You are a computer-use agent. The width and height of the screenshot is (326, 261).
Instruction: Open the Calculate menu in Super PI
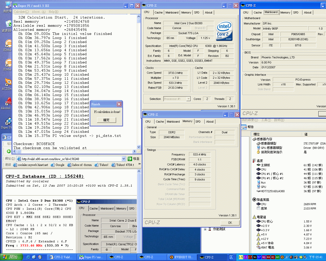click(x=21, y=12)
